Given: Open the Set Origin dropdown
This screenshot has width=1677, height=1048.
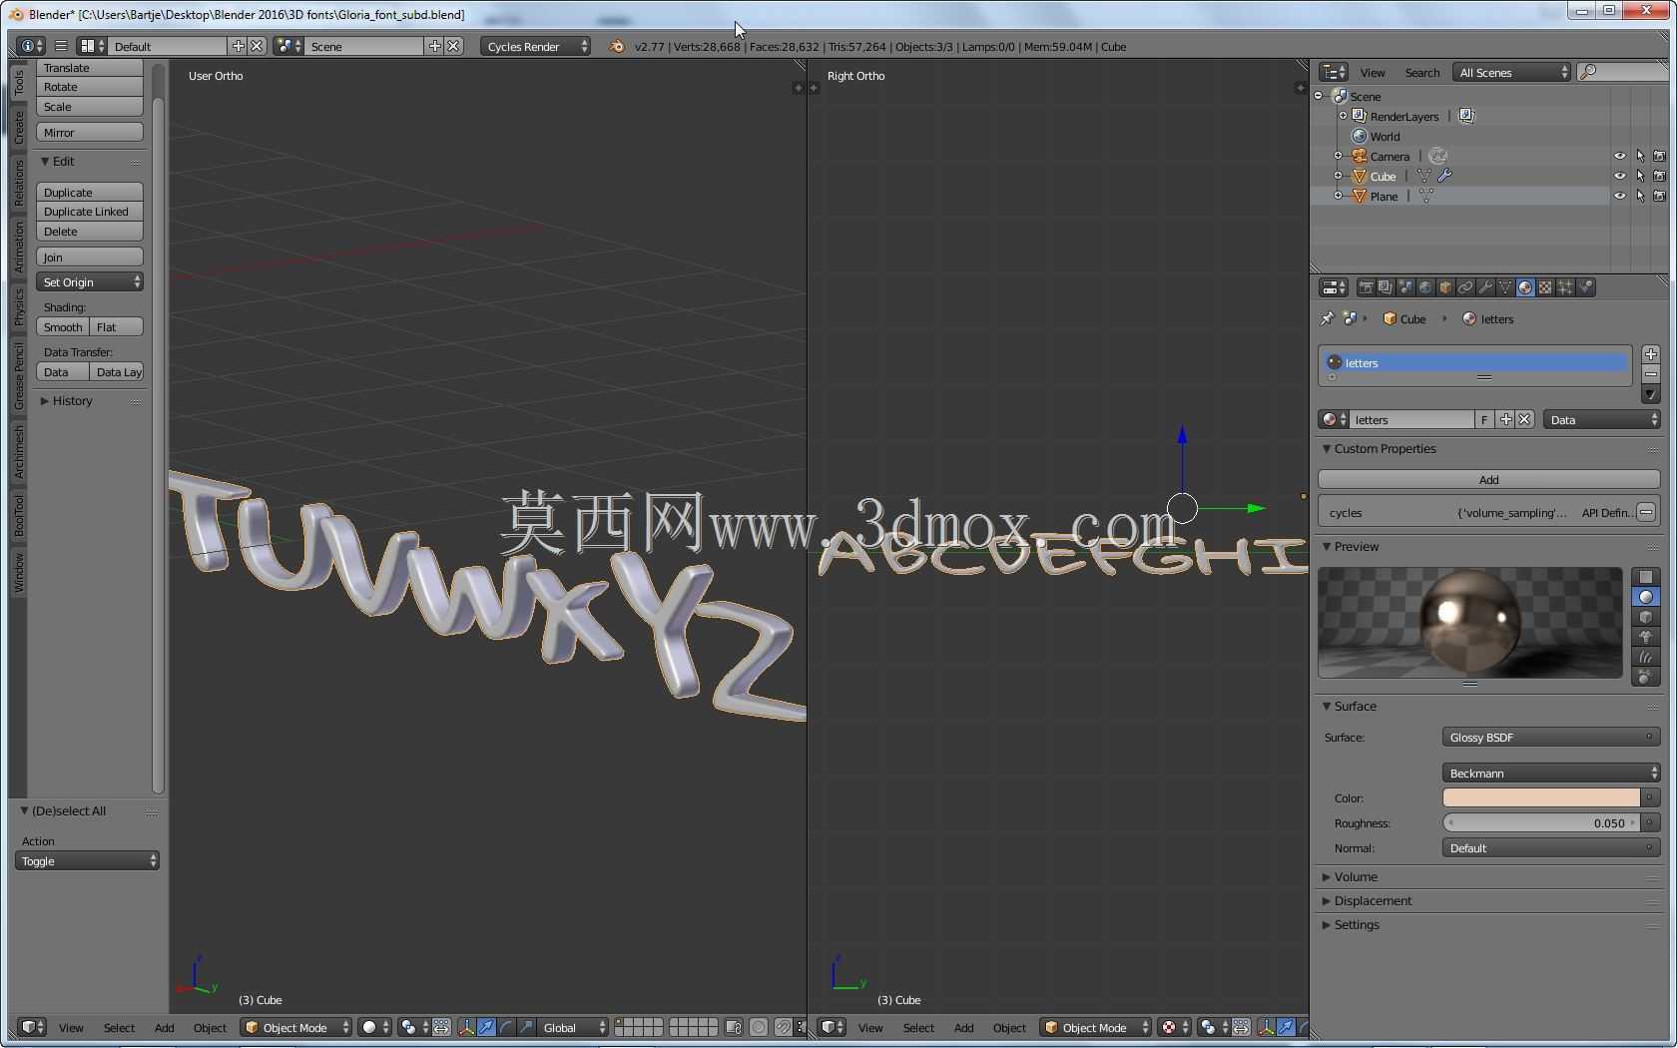Looking at the screenshot, I should (90, 282).
